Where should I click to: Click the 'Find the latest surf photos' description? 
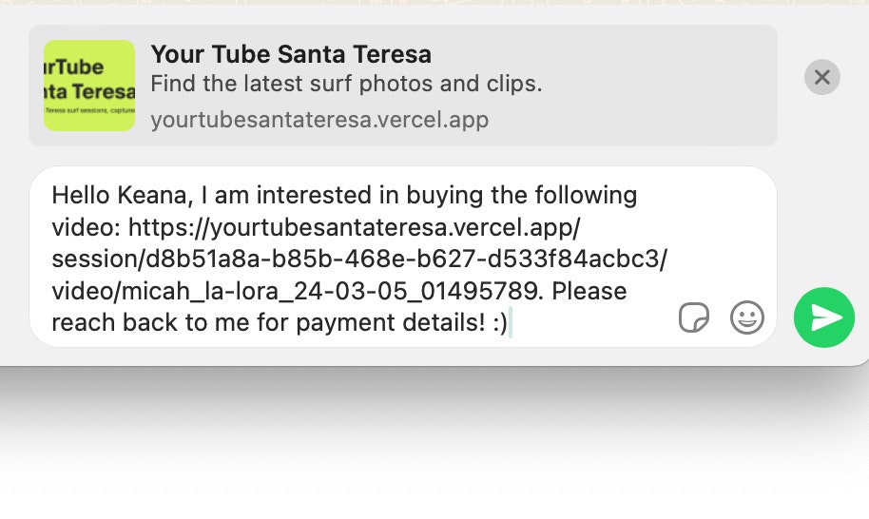pos(346,84)
